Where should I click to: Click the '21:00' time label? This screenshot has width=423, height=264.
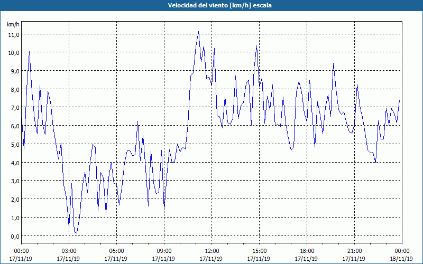[x=354, y=251]
